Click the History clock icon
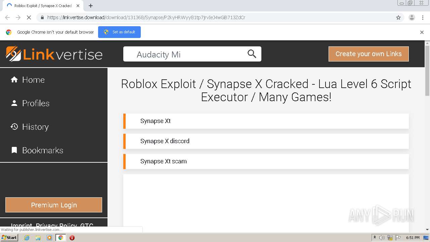The image size is (430, 242). (14, 127)
